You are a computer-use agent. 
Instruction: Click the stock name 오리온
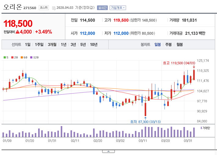(13, 7)
